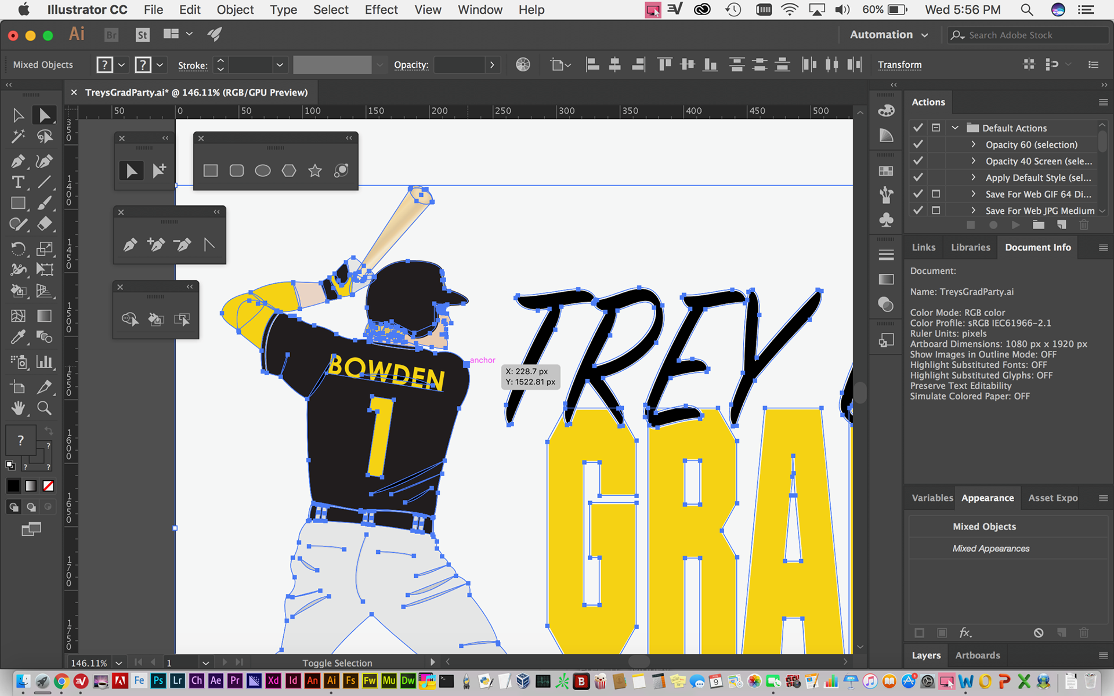Select the Hand tool
The image size is (1114, 696).
(x=18, y=408)
